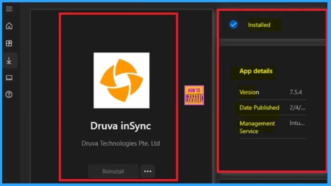331x186 pixels.
Task: Click the App details heading
Action: click(x=256, y=71)
